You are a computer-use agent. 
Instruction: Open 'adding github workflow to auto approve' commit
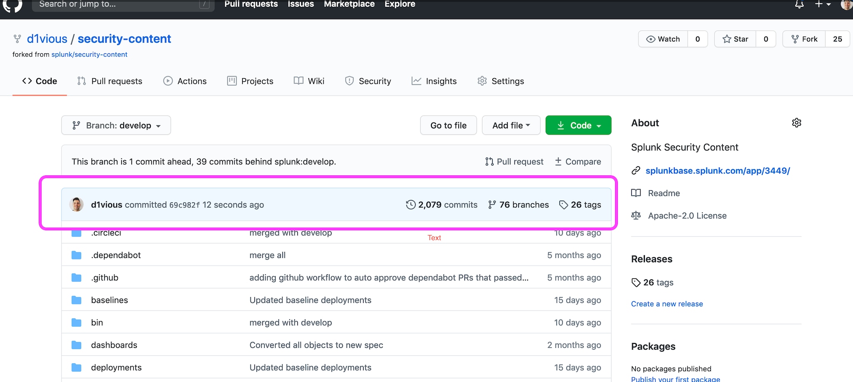pyautogui.click(x=389, y=278)
